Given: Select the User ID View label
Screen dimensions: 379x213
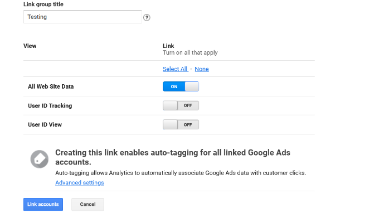Looking at the screenshot, I should (x=45, y=124).
